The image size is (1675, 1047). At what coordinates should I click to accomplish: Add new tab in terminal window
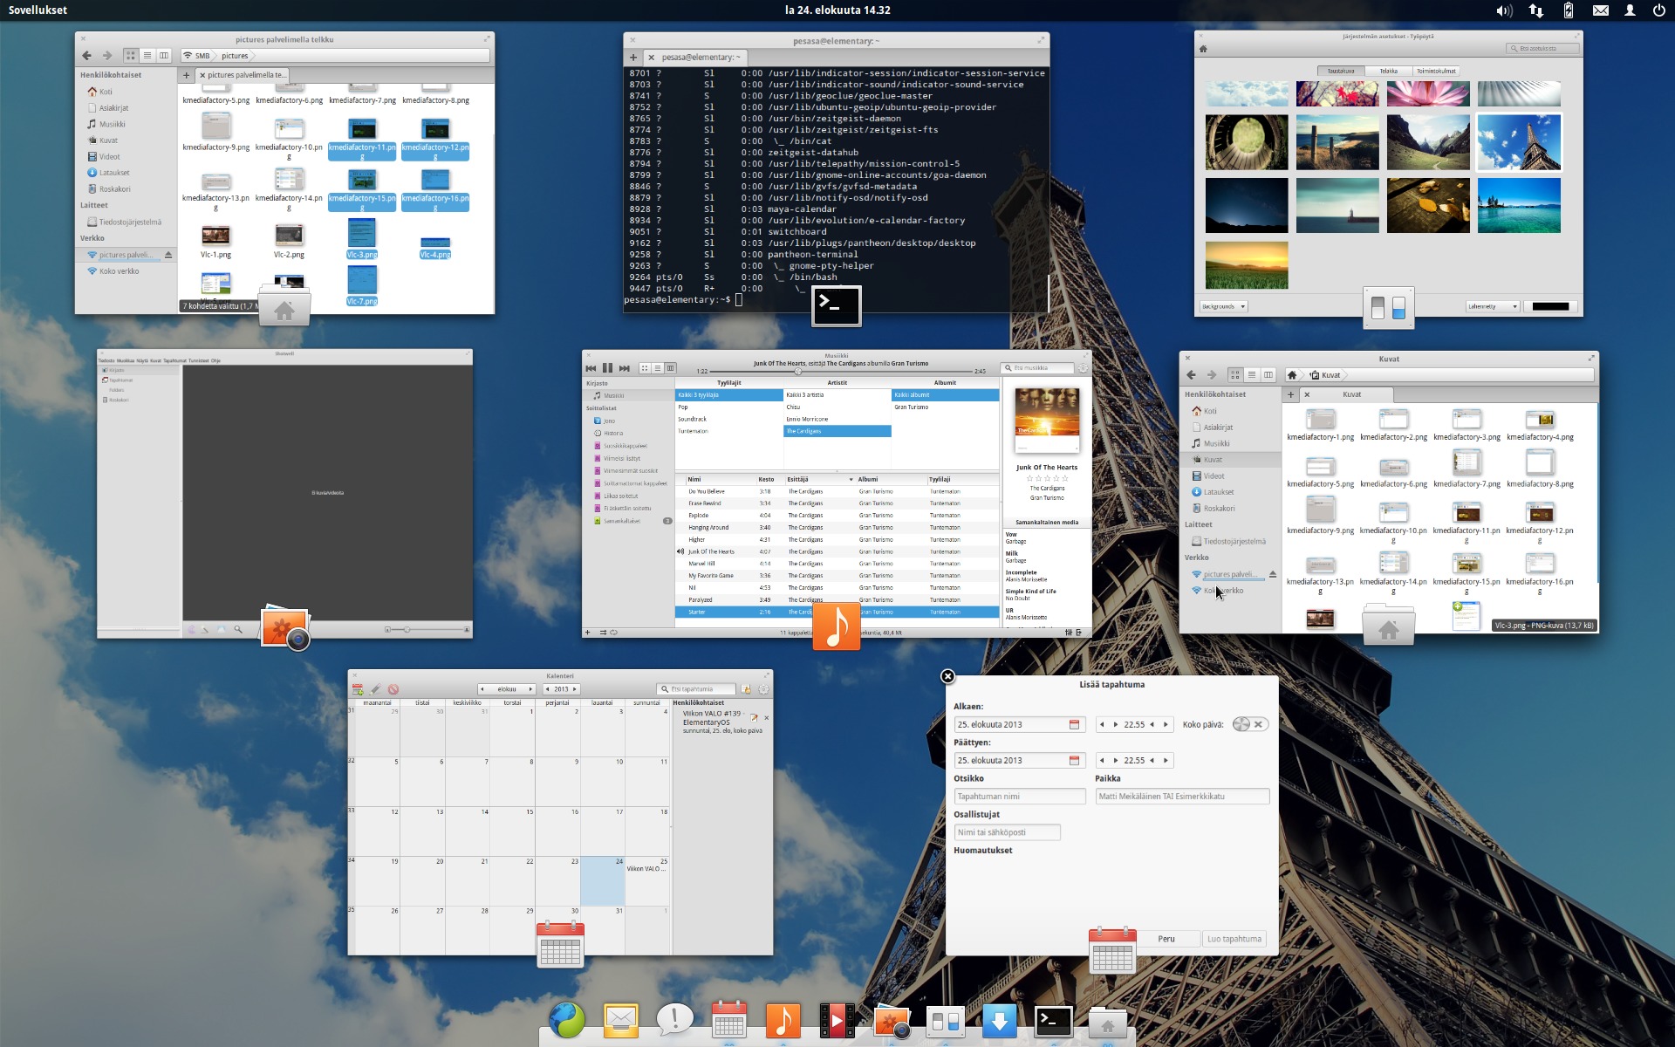633,58
